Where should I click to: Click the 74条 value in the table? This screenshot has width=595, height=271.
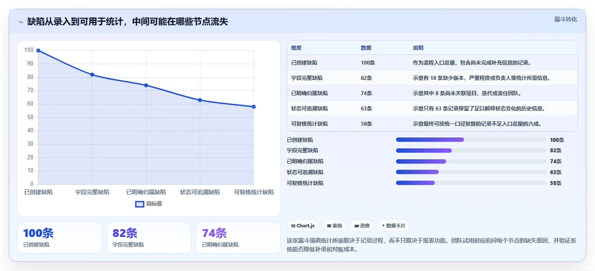367,93
